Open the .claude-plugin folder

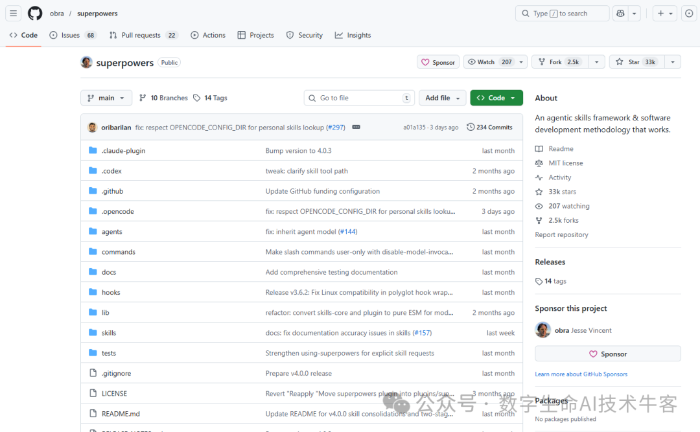(x=123, y=151)
